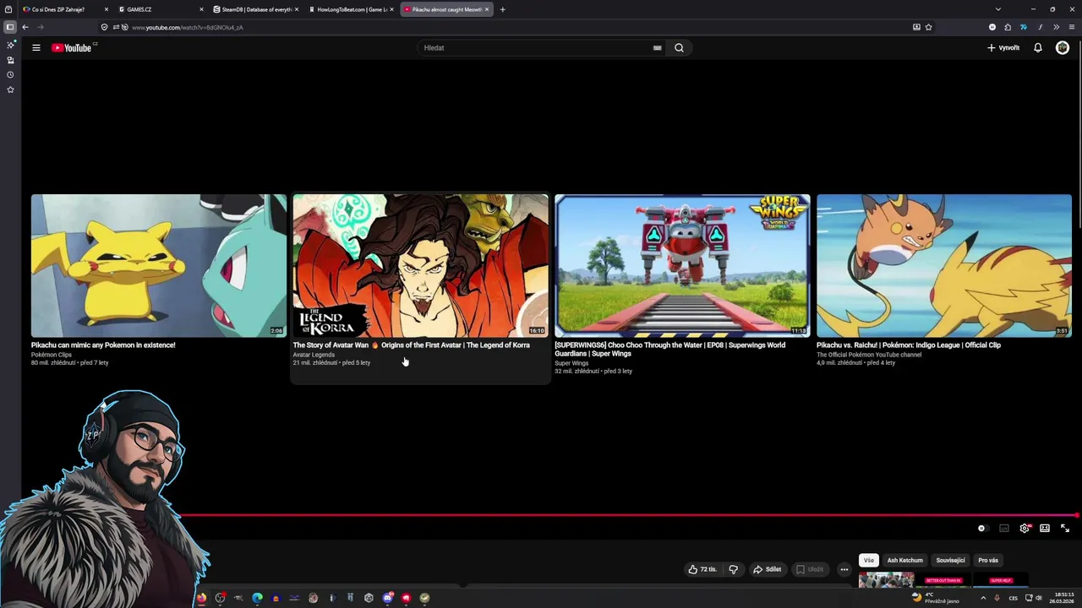The image size is (1082, 608).
Task: Share the video with Sdílet
Action: [768, 569]
